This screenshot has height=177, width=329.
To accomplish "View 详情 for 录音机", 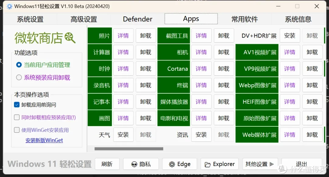I will (123, 85).
